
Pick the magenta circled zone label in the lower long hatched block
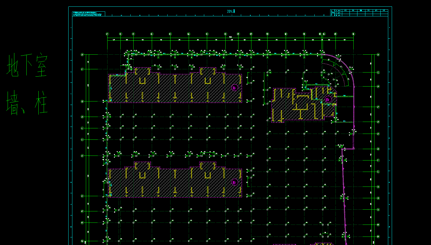point(235,182)
